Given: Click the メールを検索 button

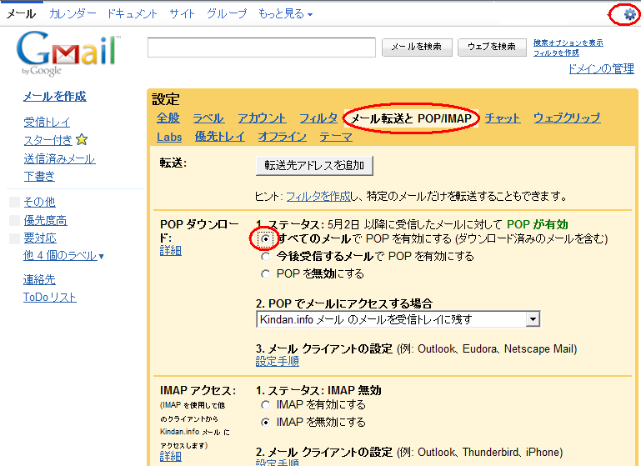Looking at the screenshot, I should click(417, 47).
